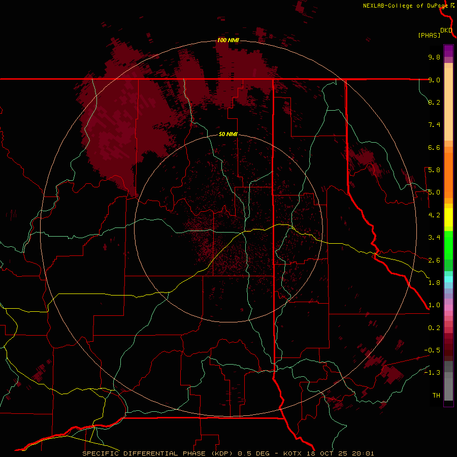This screenshot has width=457, height=457.
Task: Select the 50 NMI range ring label
Action: pyautogui.click(x=228, y=135)
